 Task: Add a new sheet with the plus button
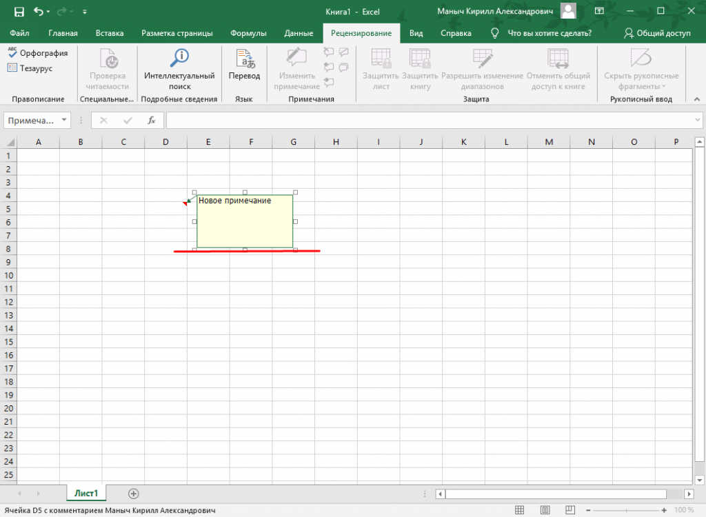pyautogui.click(x=133, y=494)
